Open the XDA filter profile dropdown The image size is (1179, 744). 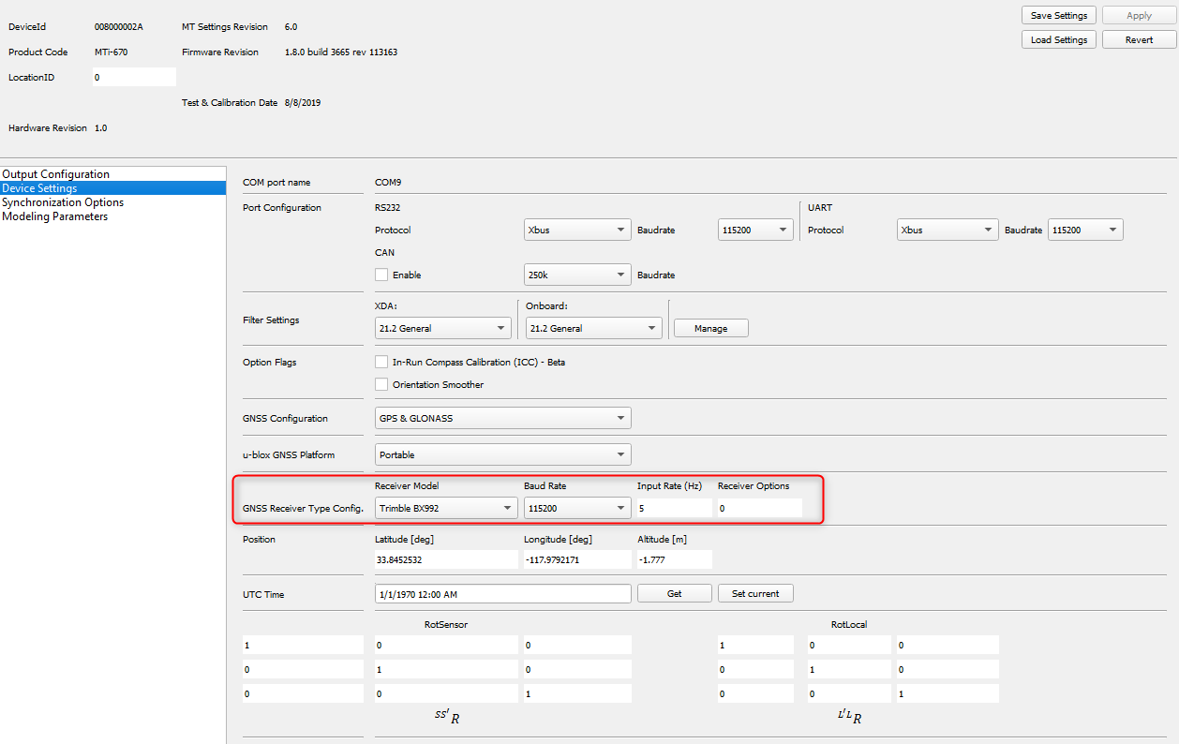441,327
